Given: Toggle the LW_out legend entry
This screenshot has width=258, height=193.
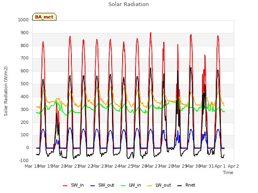Looking at the screenshot, I should [159, 185].
